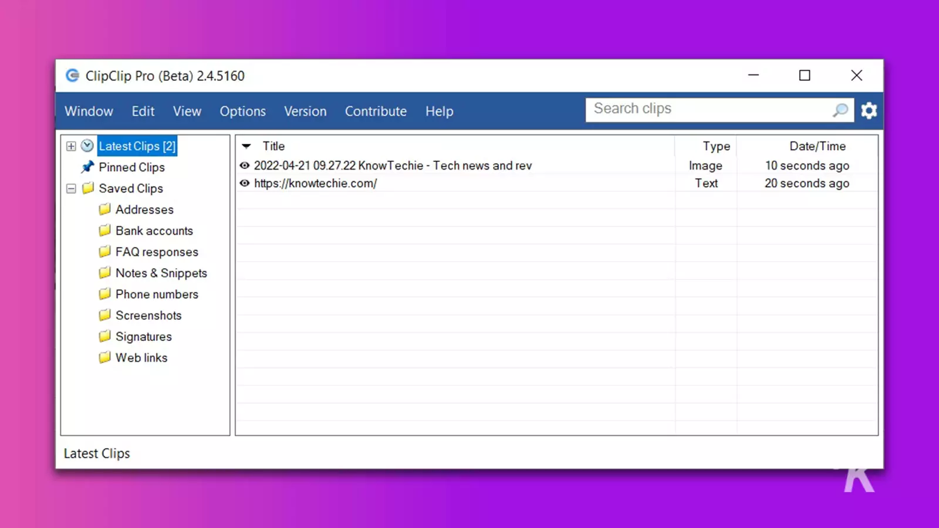The width and height of the screenshot is (939, 528).
Task: Open the Bank accounts folder label
Action: click(154, 231)
